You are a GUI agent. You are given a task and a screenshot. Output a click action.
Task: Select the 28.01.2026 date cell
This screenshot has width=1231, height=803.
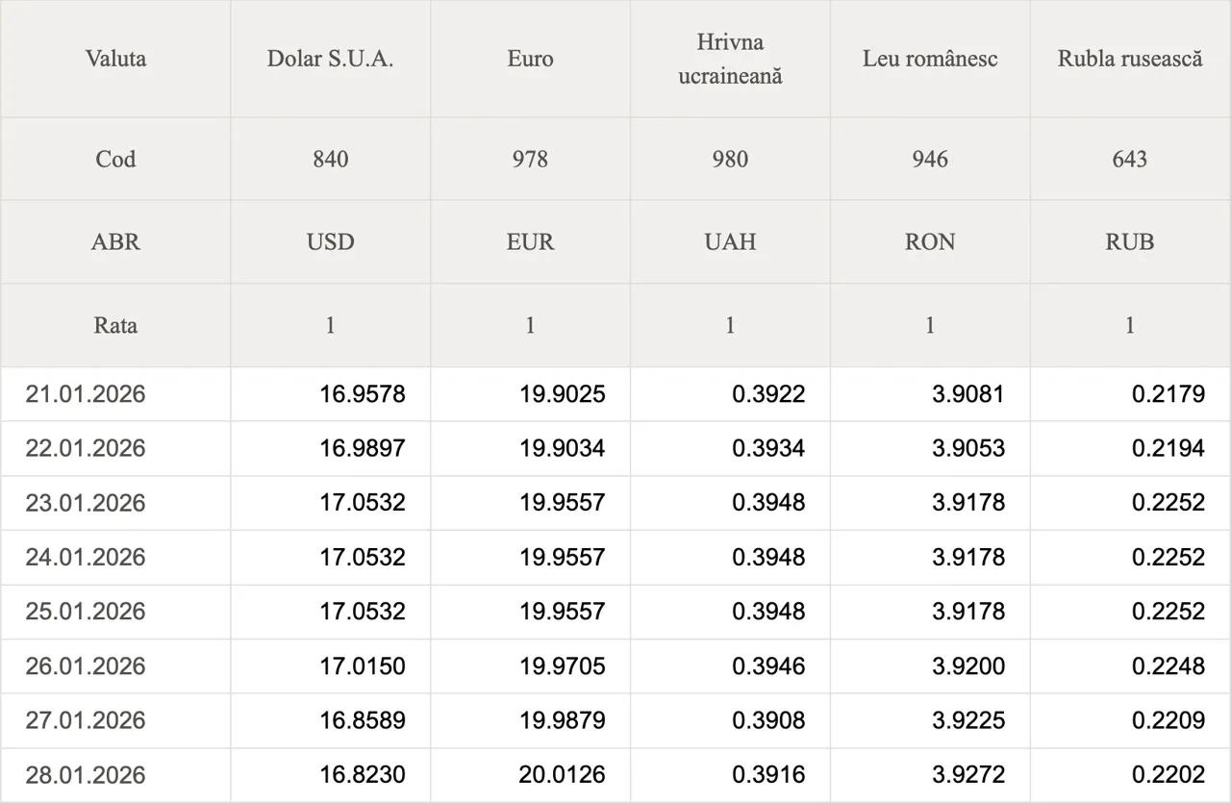coord(86,775)
